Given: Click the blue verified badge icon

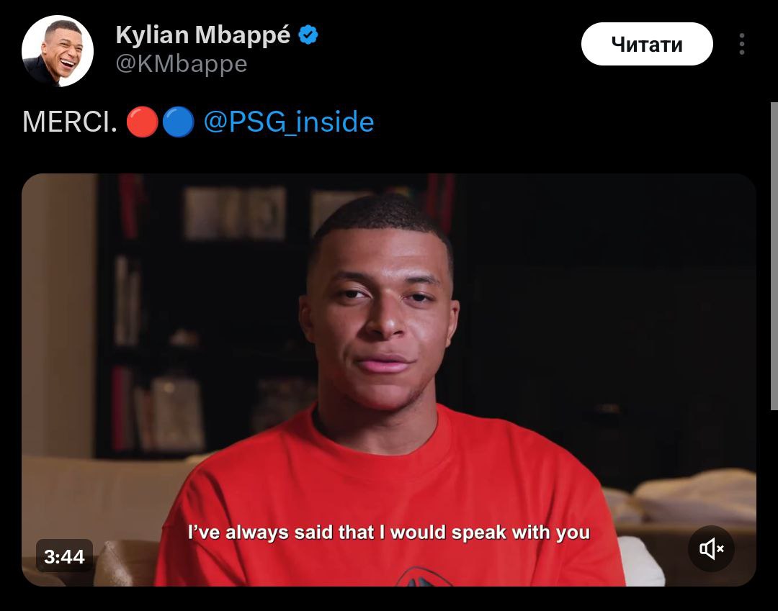Looking at the screenshot, I should coord(308,35).
